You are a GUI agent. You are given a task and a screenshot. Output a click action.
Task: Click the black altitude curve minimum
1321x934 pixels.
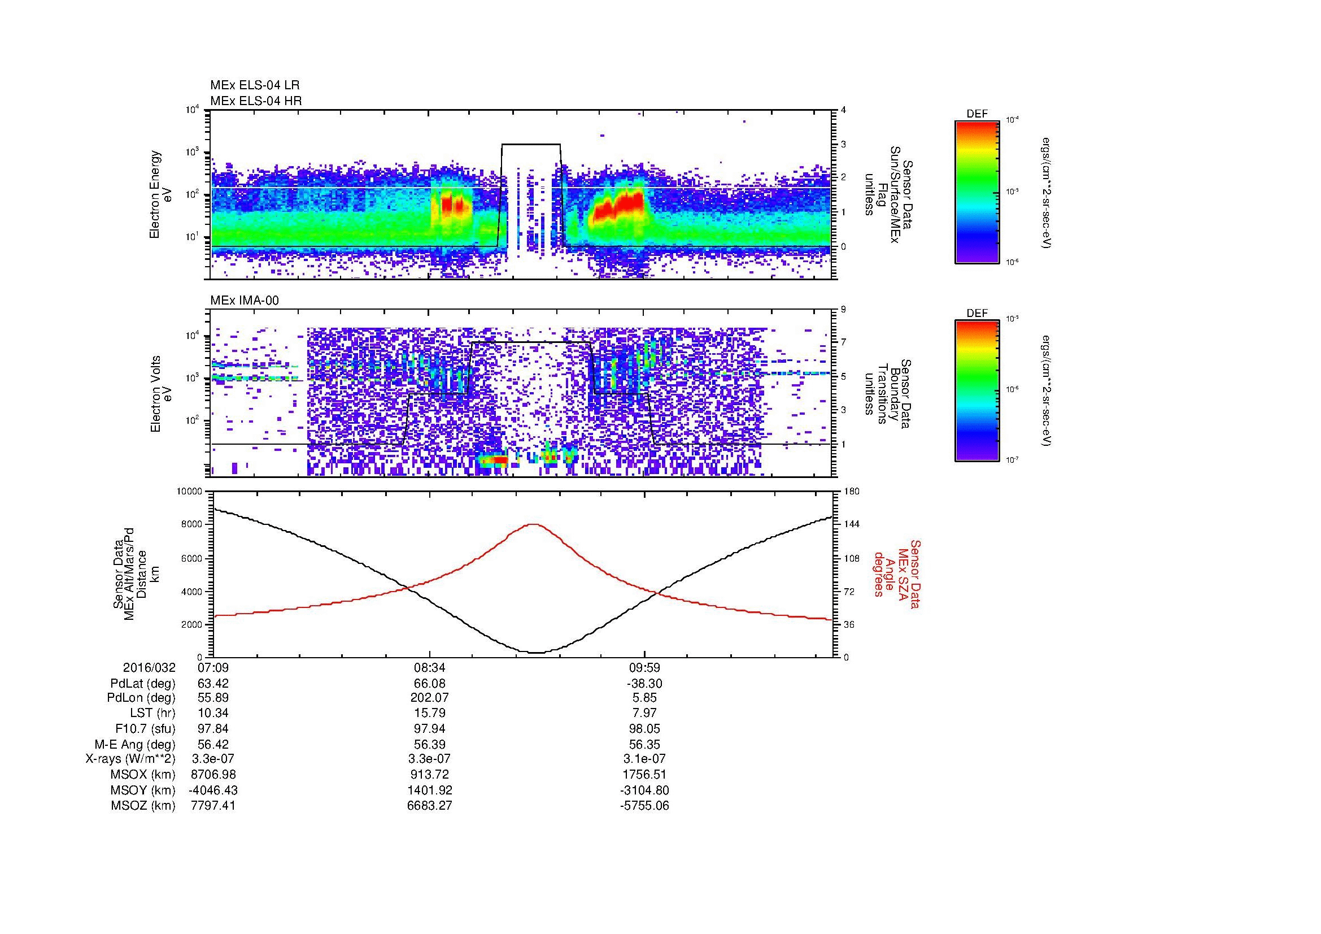535,653
